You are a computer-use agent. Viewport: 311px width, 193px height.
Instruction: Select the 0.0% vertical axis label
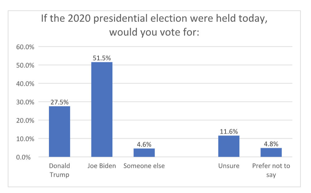point(26,157)
